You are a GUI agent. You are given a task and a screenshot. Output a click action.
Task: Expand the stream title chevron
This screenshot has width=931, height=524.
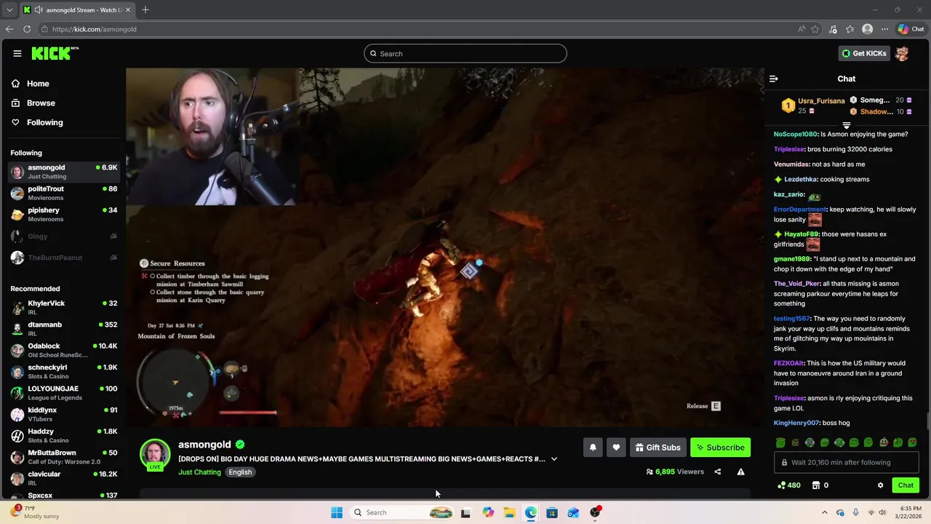[554, 459]
